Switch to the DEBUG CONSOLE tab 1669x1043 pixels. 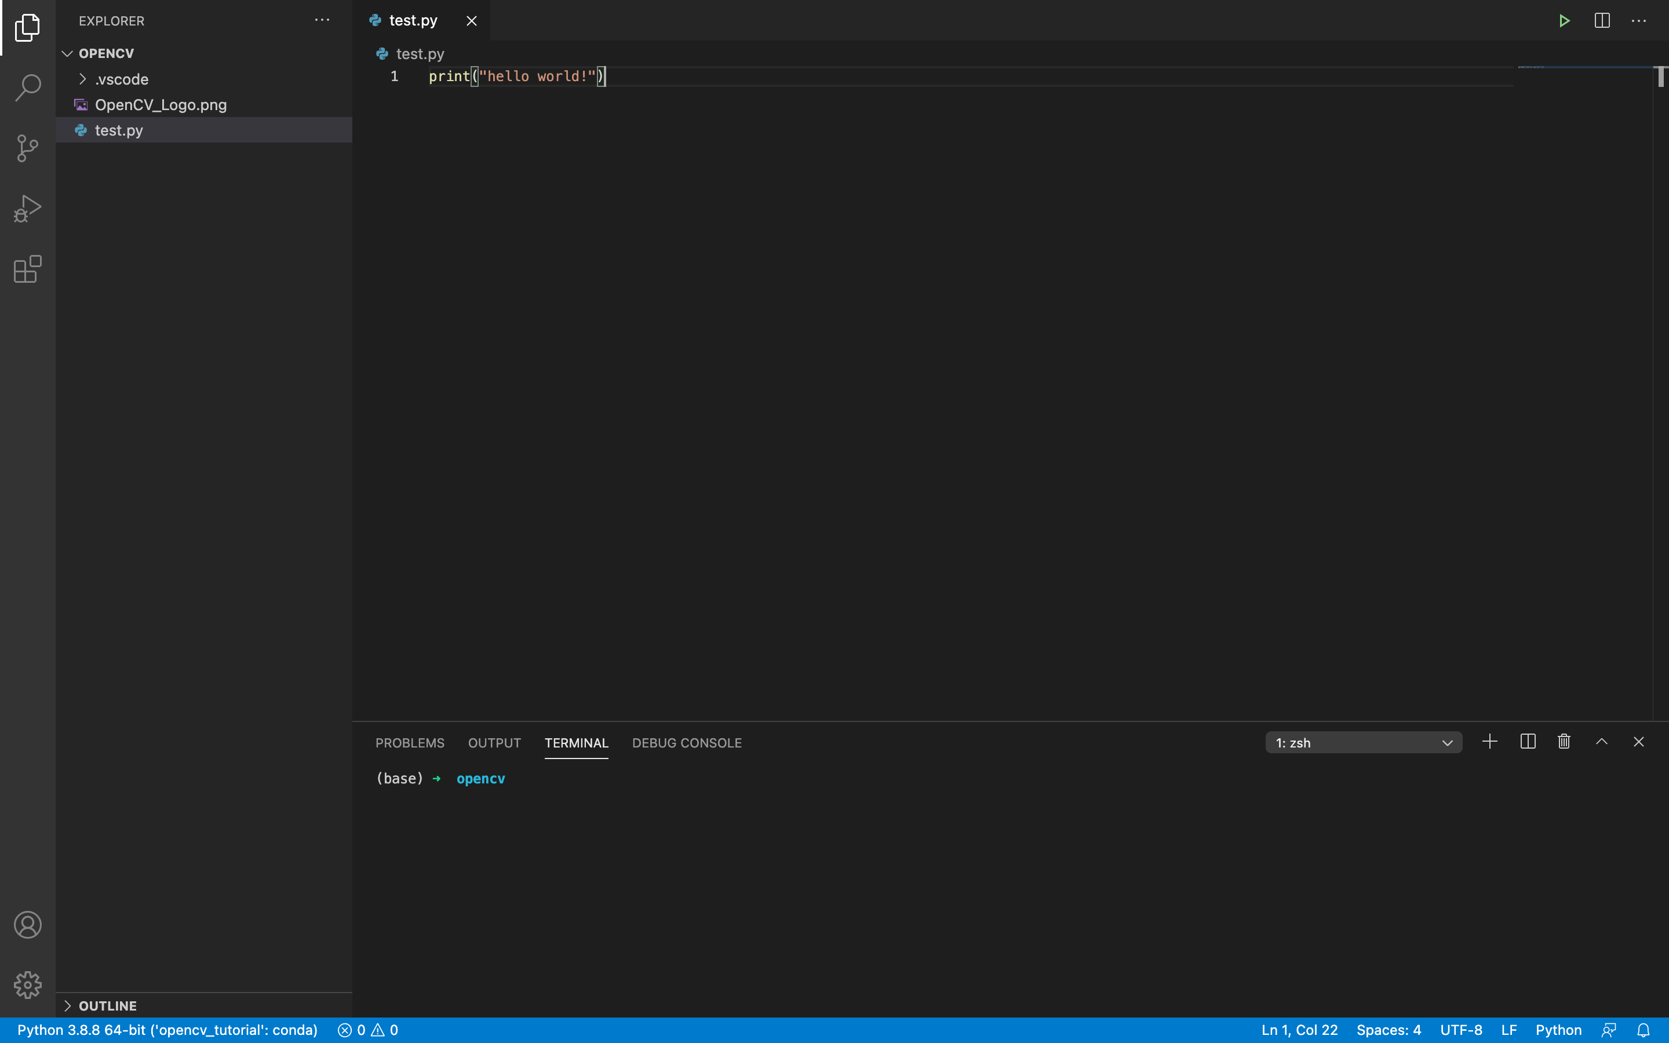click(x=686, y=743)
